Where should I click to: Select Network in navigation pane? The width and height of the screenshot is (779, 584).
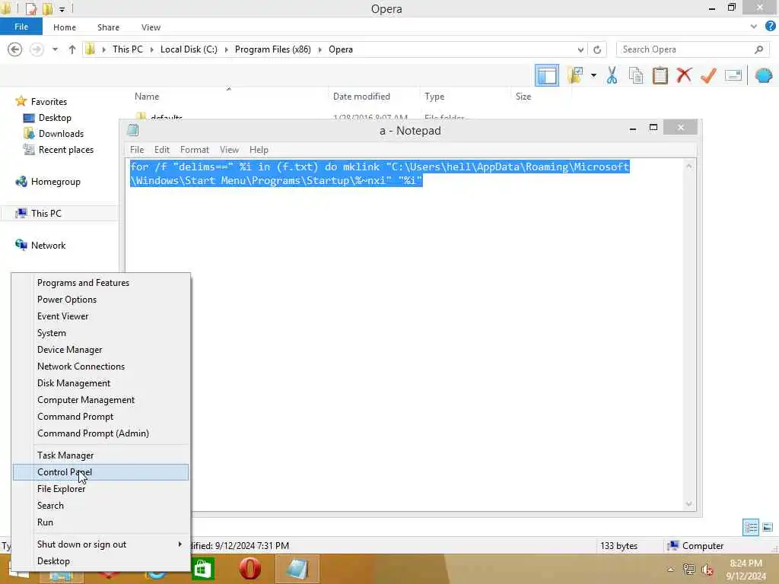pyautogui.click(x=48, y=246)
